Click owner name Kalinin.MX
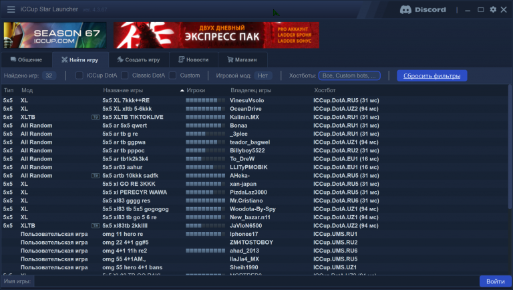 [244, 117]
